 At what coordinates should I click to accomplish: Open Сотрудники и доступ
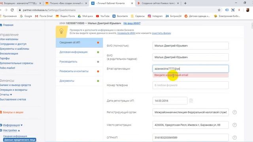13,44
